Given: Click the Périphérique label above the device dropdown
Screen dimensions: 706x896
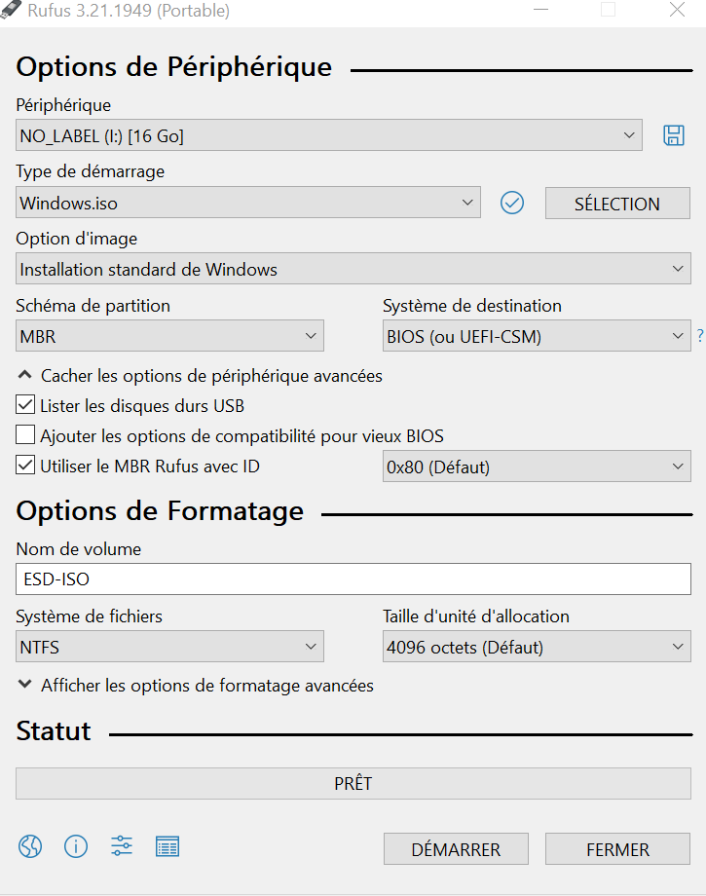Looking at the screenshot, I should 63,105.
